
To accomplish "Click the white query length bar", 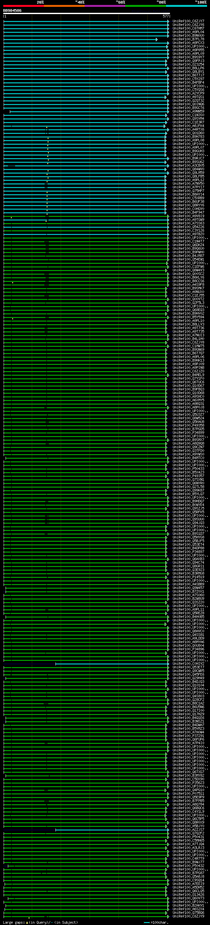I will [87, 14].
